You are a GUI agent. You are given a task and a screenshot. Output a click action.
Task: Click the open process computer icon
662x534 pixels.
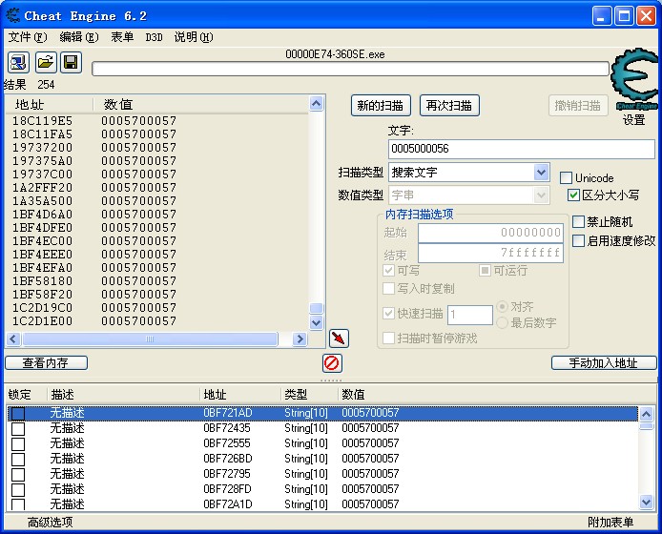pyautogui.click(x=18, y=63)
